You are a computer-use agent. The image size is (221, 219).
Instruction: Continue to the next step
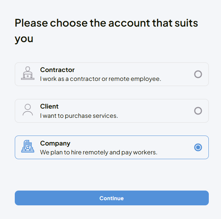click(x=112, y=198)
